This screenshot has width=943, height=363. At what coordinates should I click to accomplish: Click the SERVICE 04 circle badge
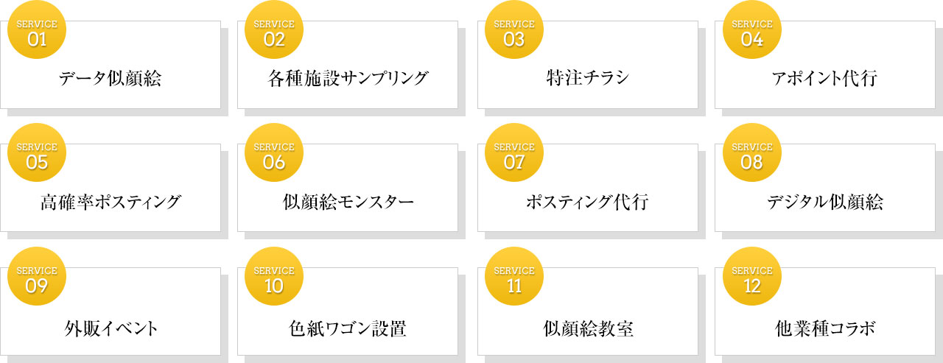tap(751, 29)
